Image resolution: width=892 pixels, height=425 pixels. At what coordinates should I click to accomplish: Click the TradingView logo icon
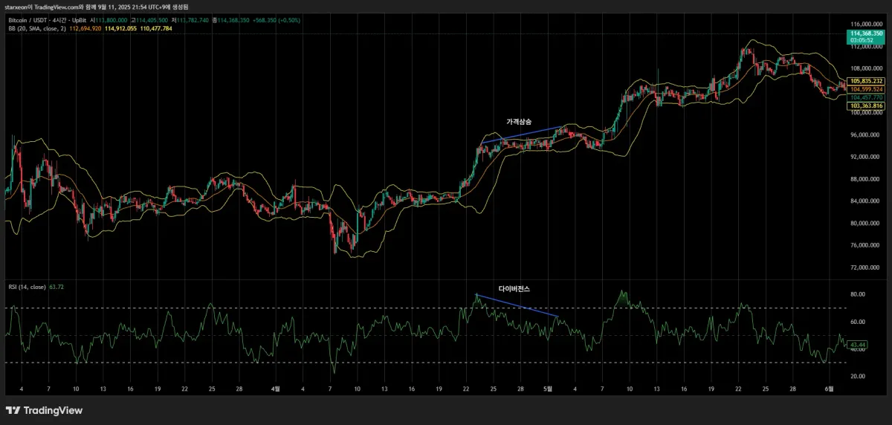13,410
